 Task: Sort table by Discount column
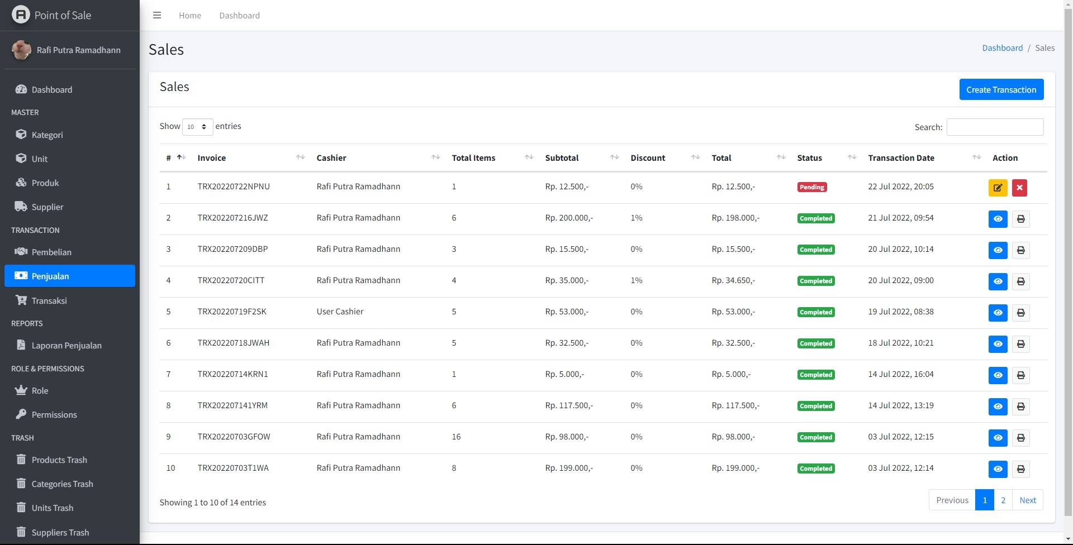[664, 158]
